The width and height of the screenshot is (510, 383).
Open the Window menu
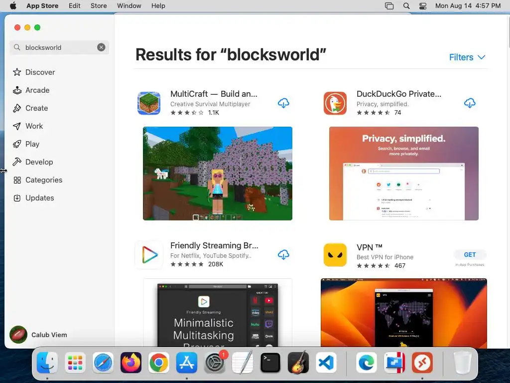pyautogui.click(x=129, y=6)
